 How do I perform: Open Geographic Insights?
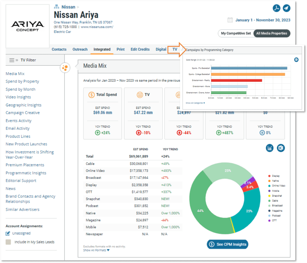click(x=23, y=105)
